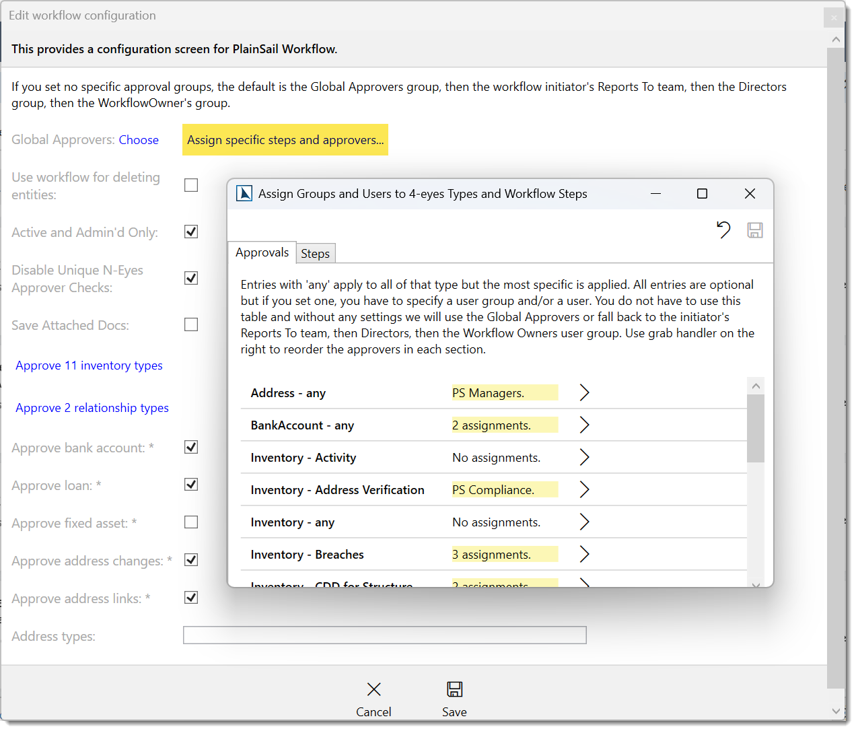This screenshot has width=856, height=731.
Task: Switch to the Steps tab
Action: pyautogui.click(x=315, y=253)
